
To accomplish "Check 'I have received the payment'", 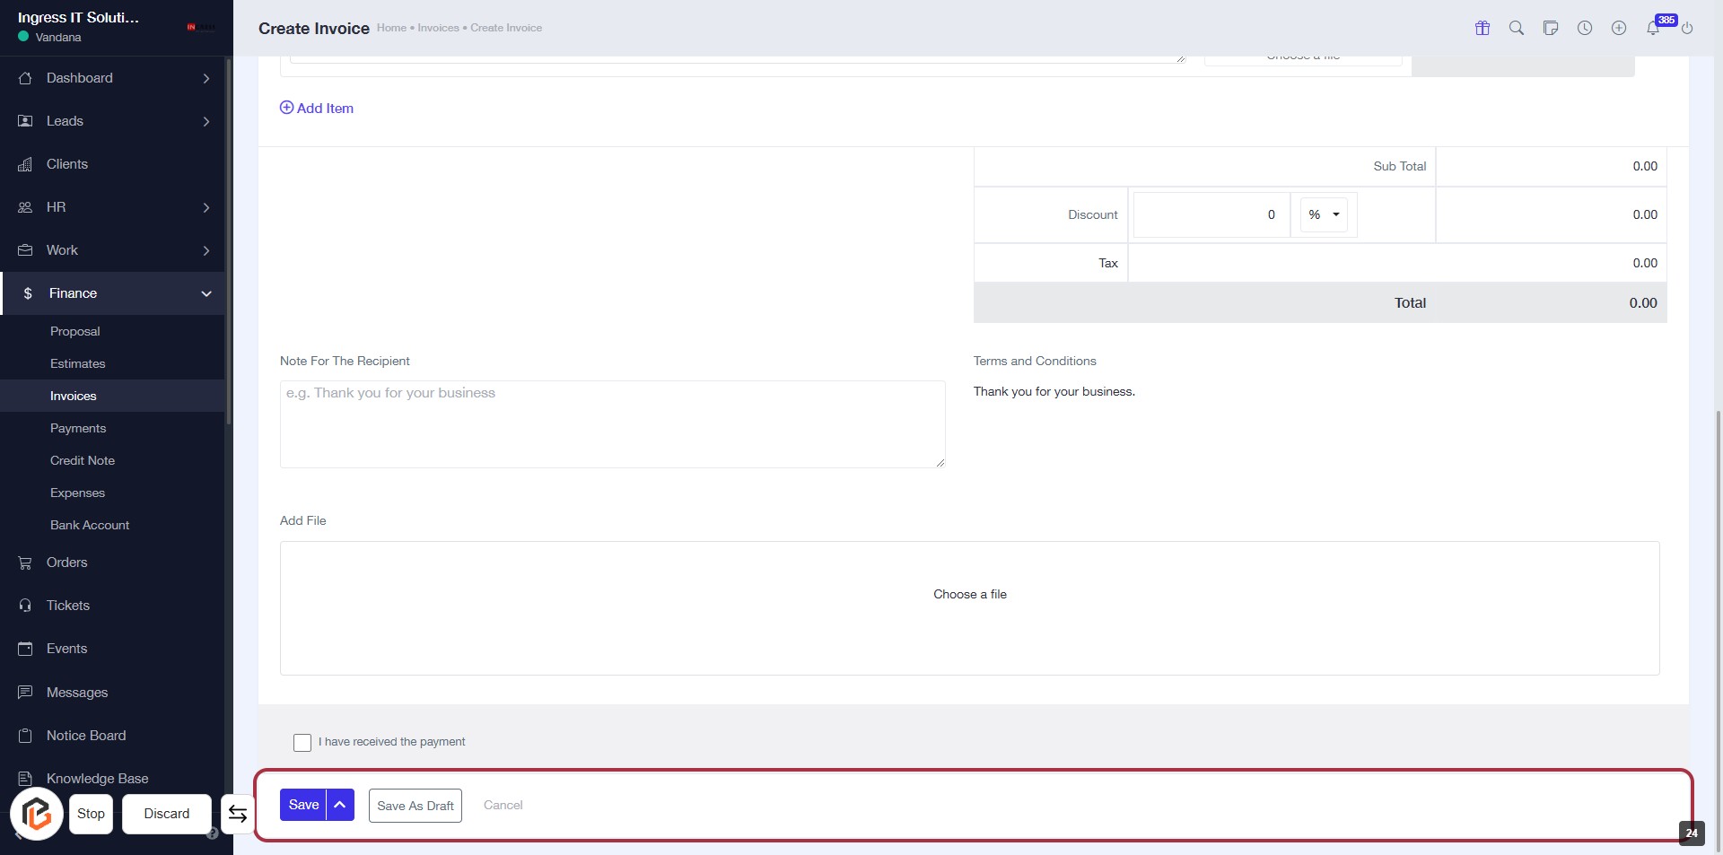I will pyautogui.click(x=302, y=743).
